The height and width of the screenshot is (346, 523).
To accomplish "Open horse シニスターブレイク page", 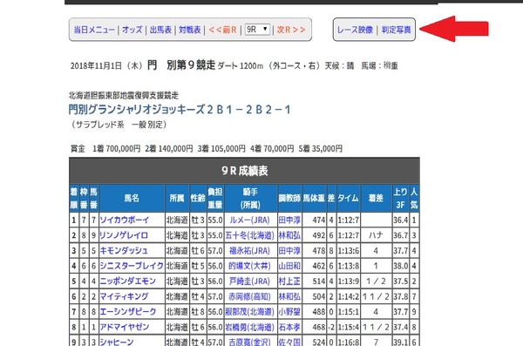I will click(132, 266).
